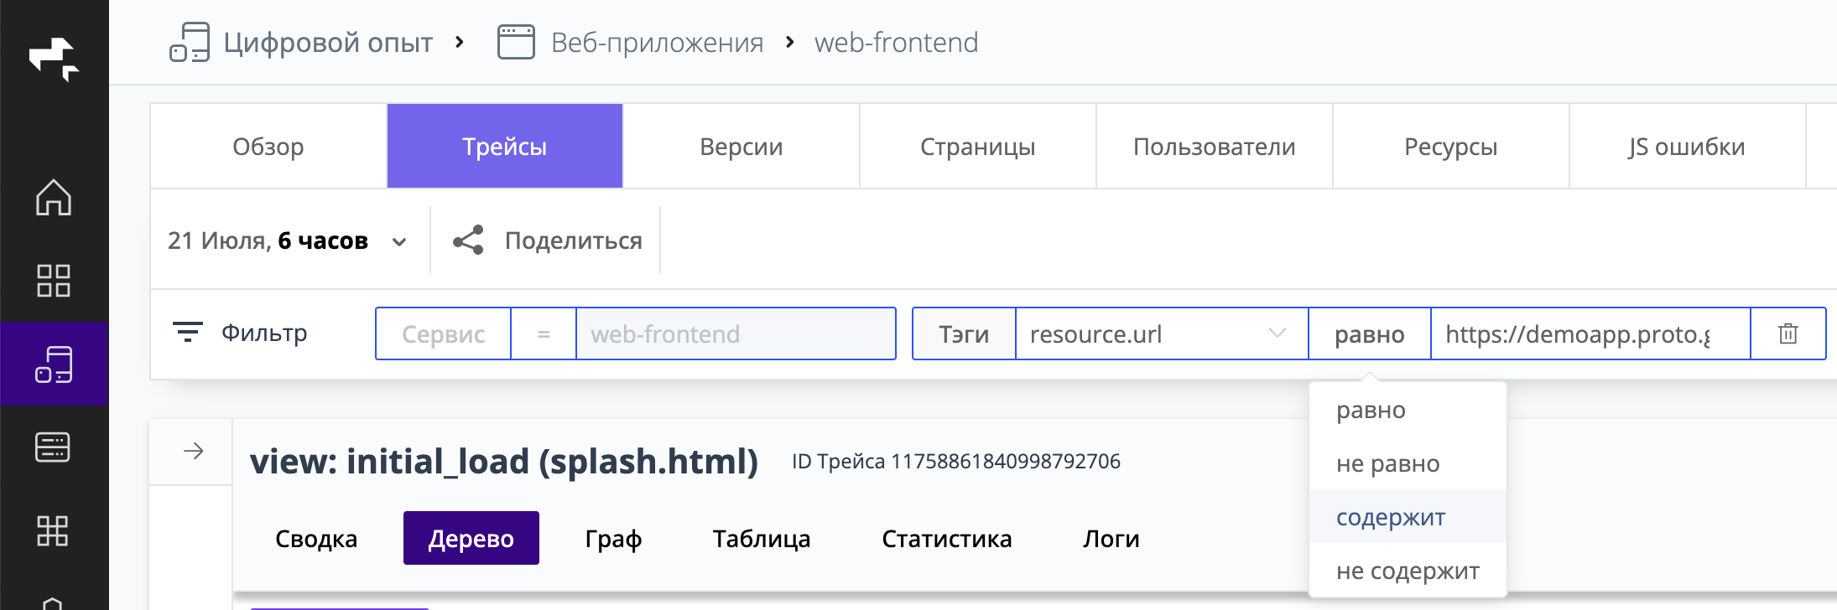Open the Логи trace view
Viewport: 1837px width, 610px height.
tap(1111, 538)
